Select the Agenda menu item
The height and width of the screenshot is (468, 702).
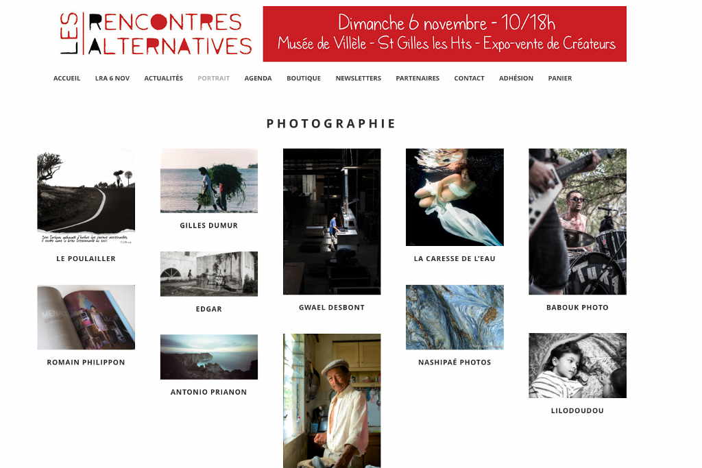[x=258, y=78]
